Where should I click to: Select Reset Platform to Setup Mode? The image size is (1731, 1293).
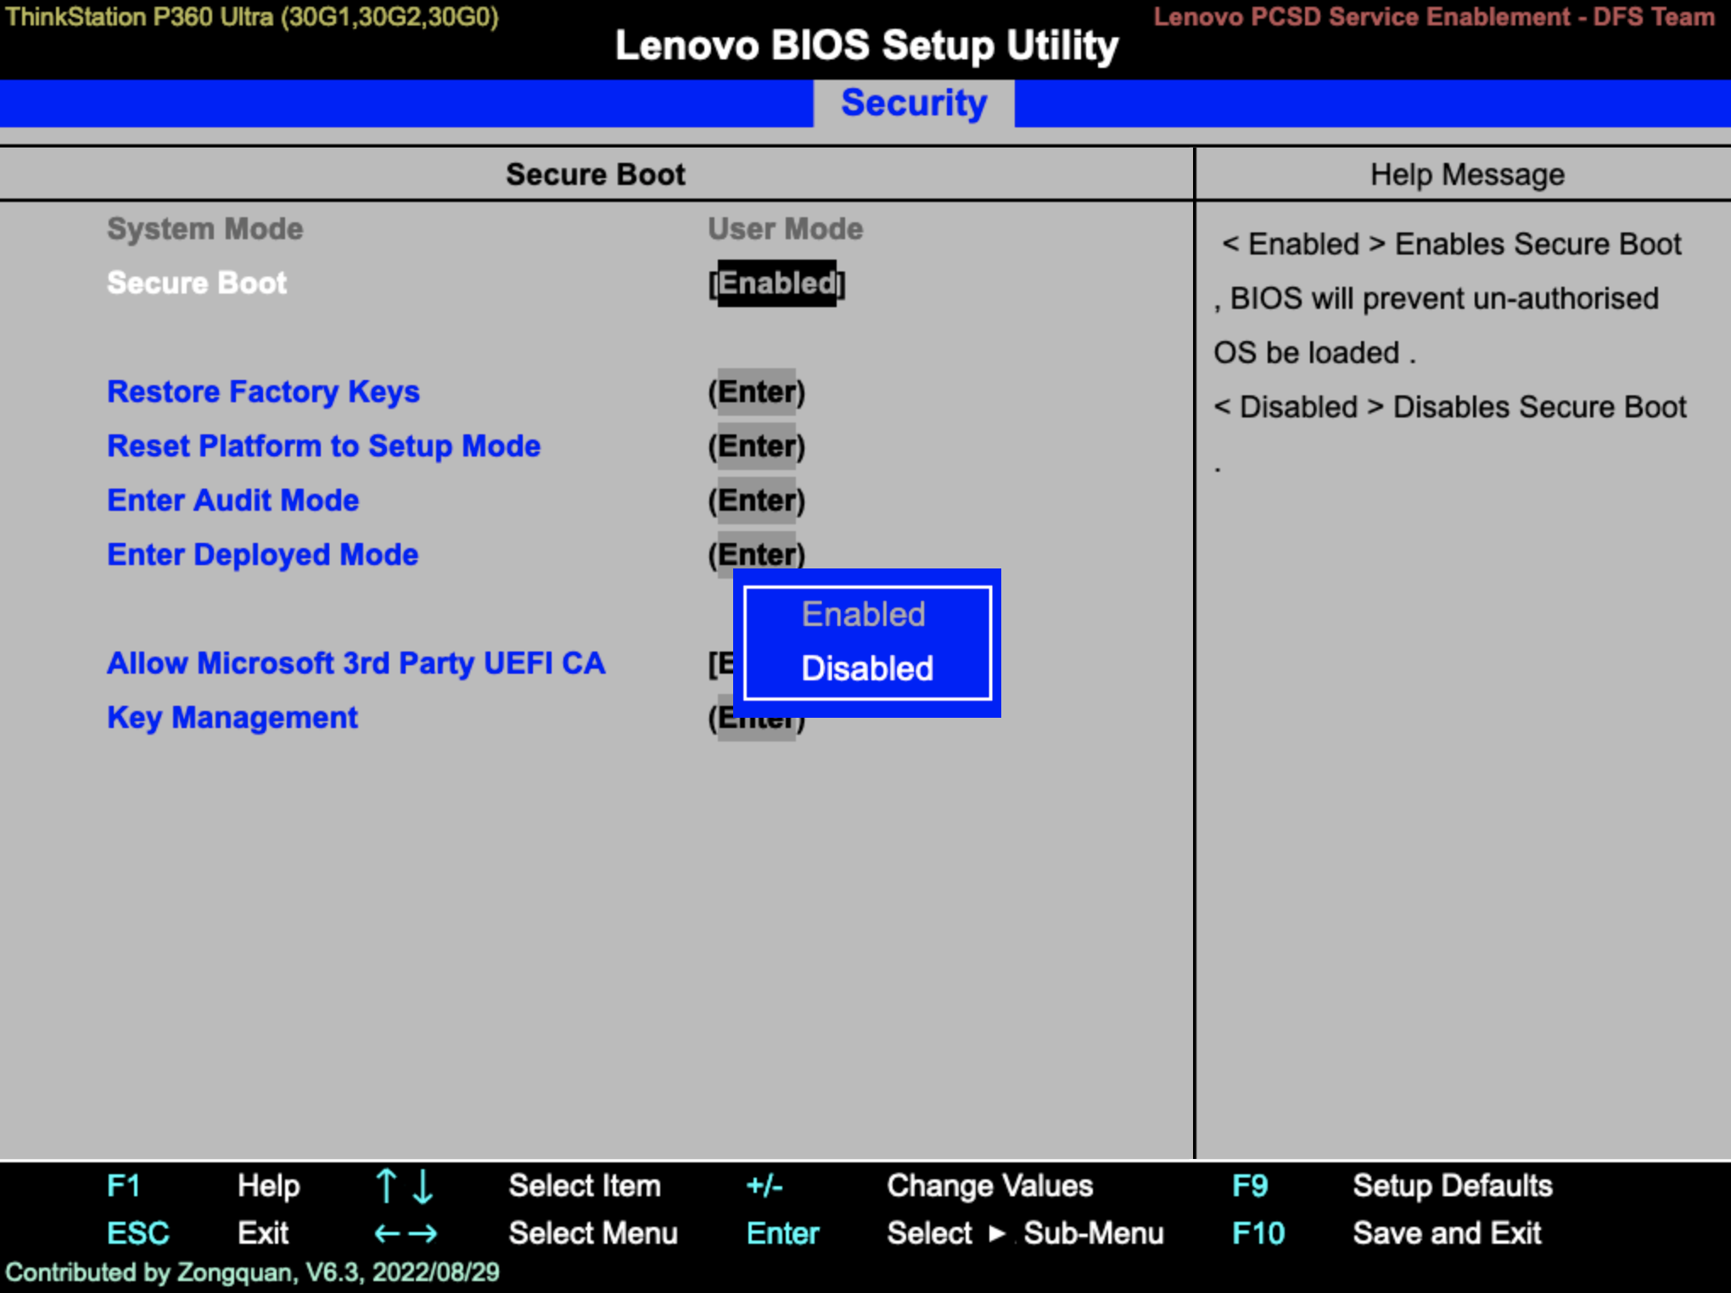point(323,446)
